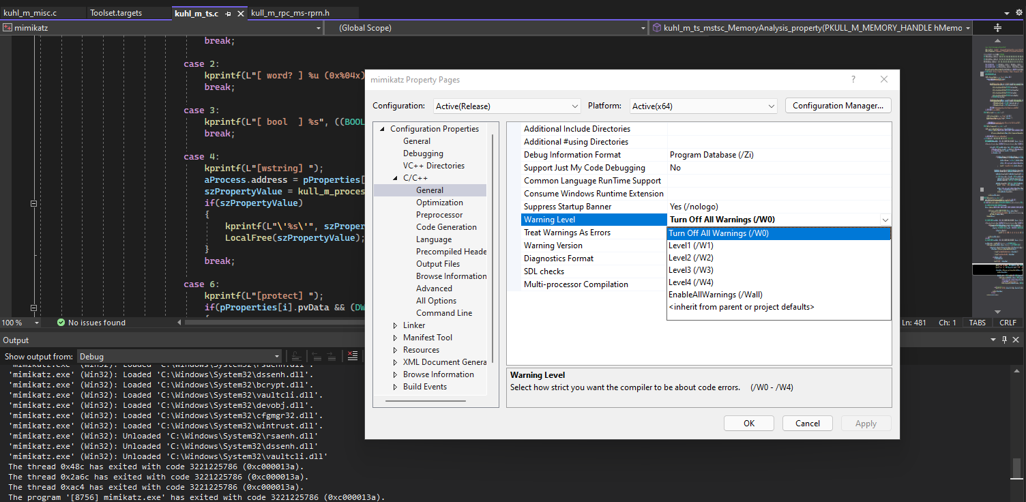Viewport: 1026px width, 502px height.
Task: Click the OK button
Action: point(749,424)
